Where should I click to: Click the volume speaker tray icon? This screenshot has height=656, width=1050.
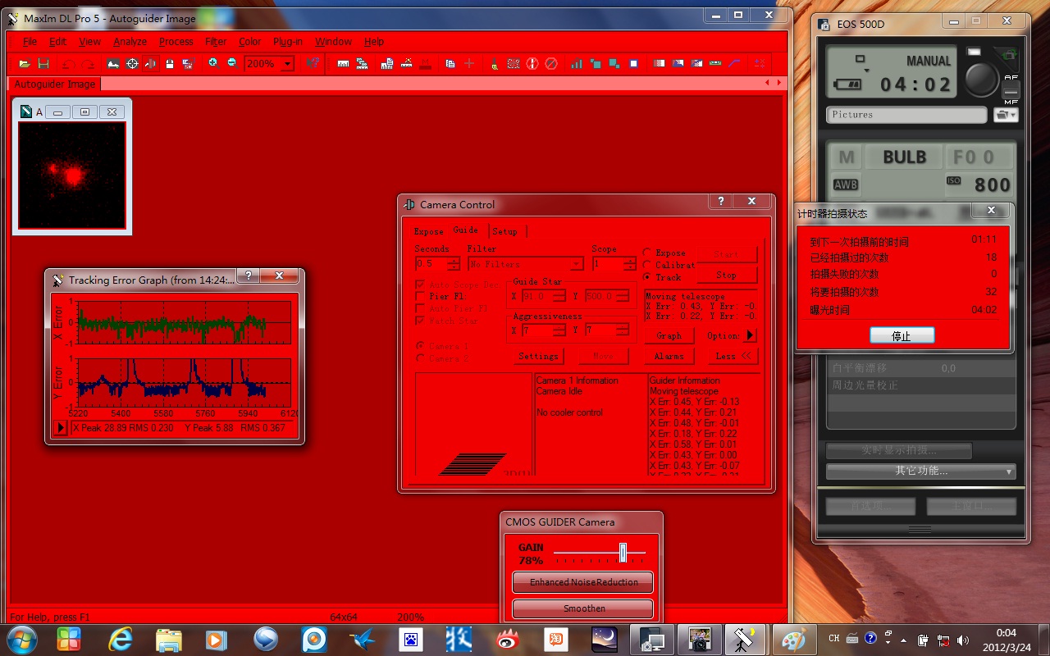[963, 640]
